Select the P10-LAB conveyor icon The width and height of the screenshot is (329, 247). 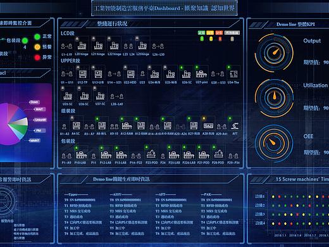pos(81,155)
